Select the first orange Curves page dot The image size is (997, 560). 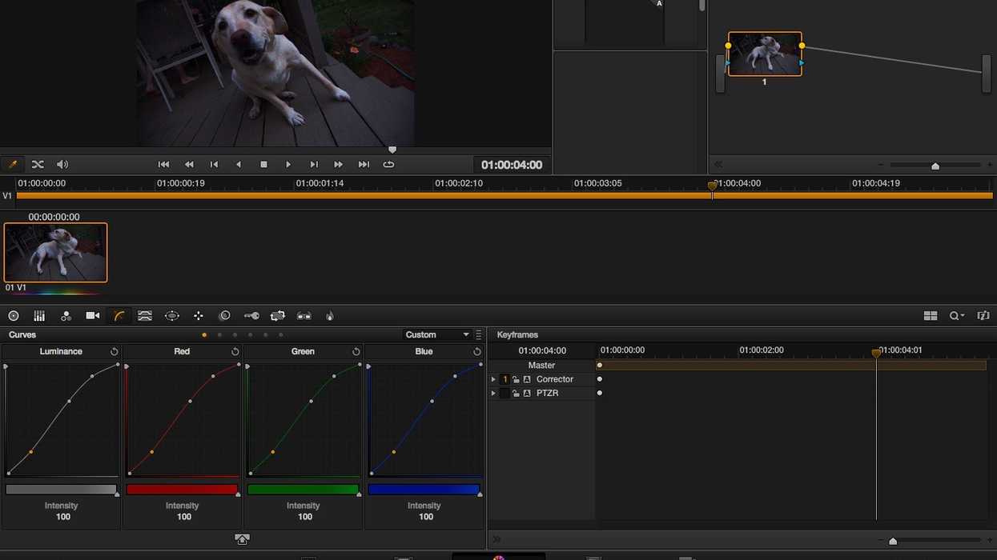[204, 335]
